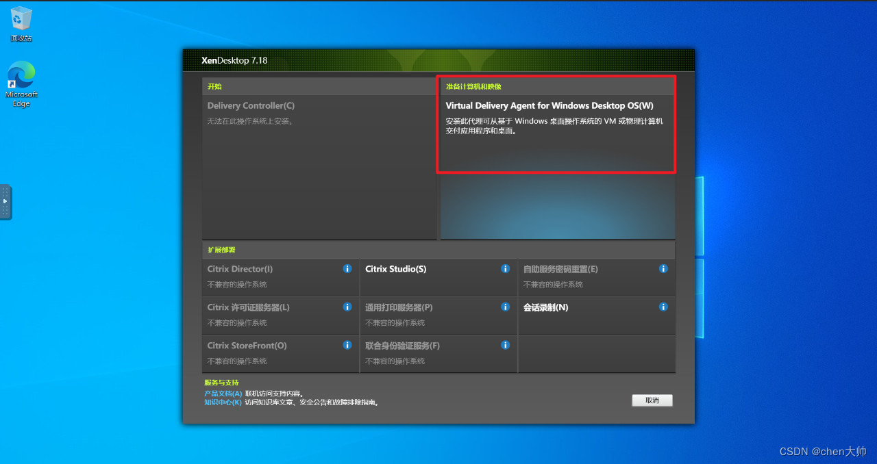Select 联合身份验证服务(F) tile
This screenshot has width=877, height=464.
tap(438, 354)
